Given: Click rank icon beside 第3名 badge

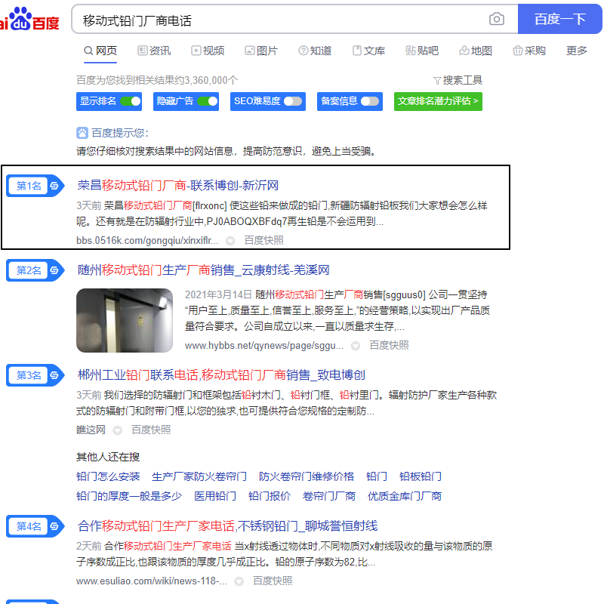Looking at the screenshot, I should (54, 375).
